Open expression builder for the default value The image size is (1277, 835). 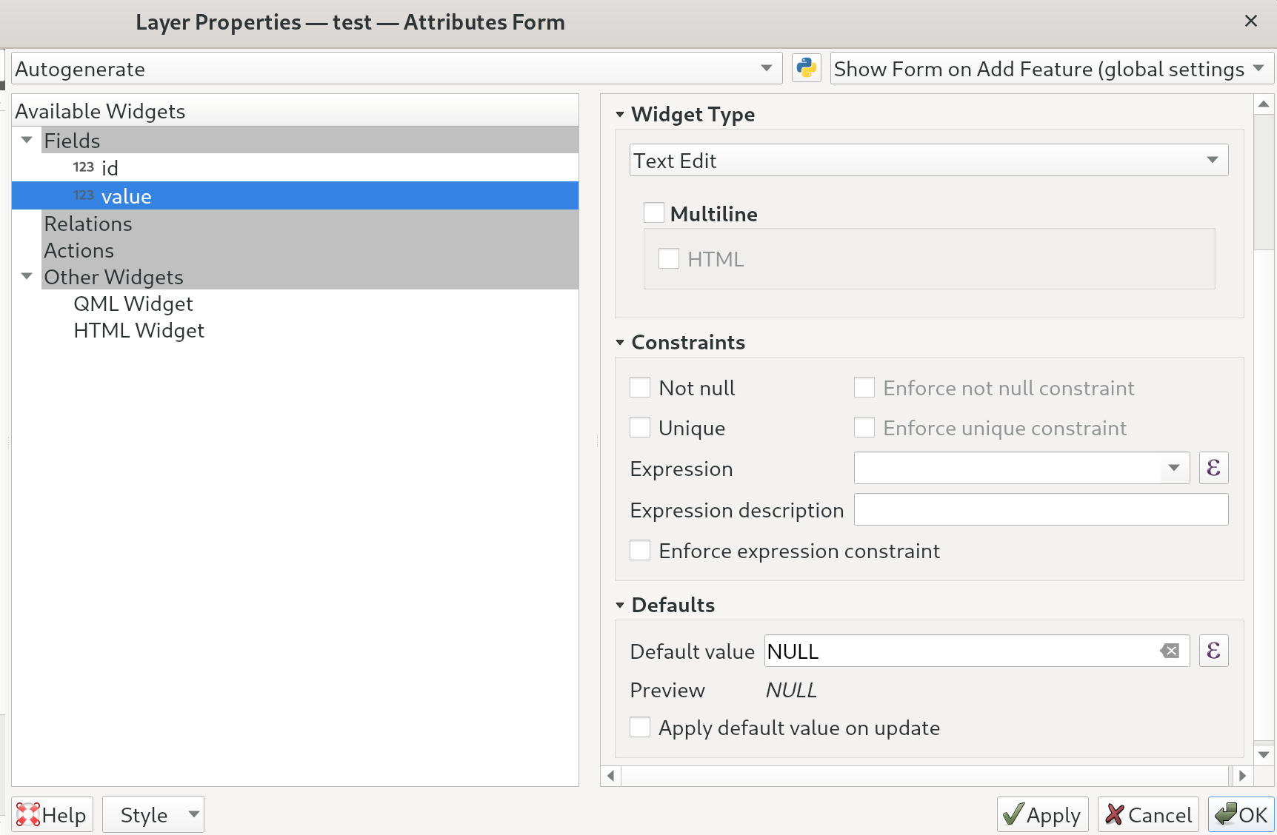[1213, 651]
